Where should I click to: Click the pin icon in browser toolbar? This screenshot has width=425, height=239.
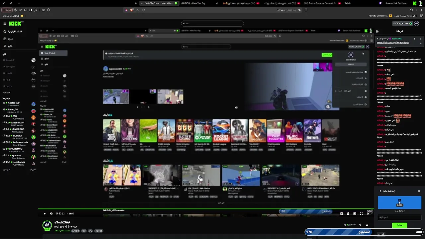pyautogui.click(x=20, y=10)
